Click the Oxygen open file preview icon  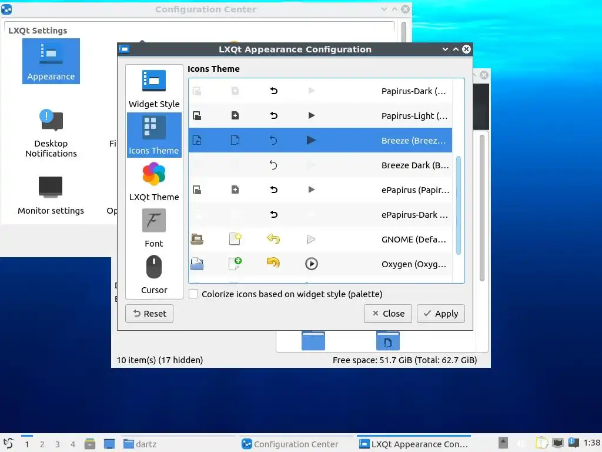pyautogui.click(x=197, y=264)
